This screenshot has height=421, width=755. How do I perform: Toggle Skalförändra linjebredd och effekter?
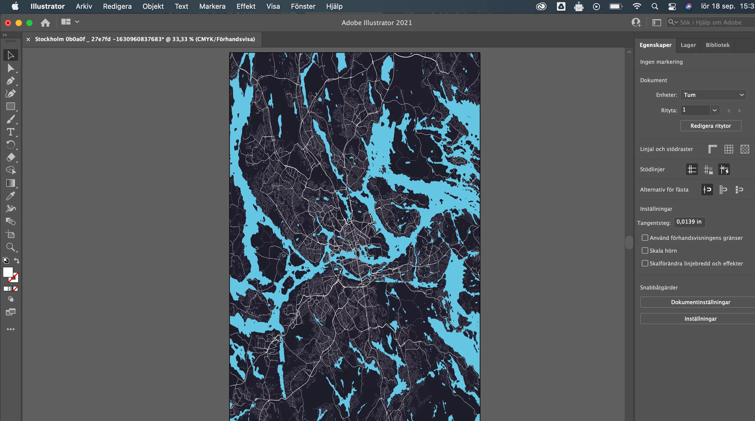pos(645,263)
